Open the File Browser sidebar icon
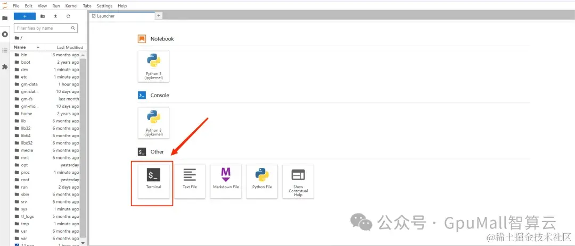 (x=5, y=18)
